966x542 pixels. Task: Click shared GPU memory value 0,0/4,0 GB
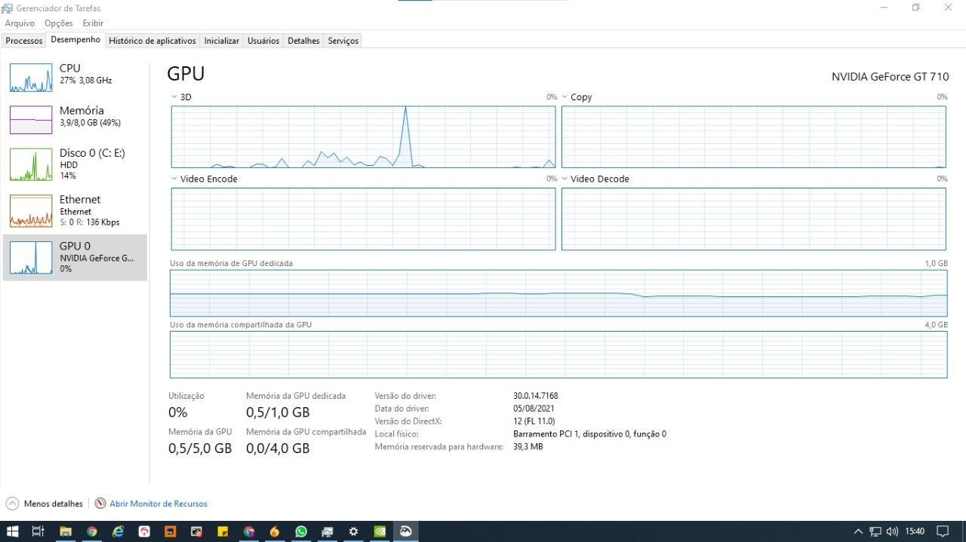278,449
